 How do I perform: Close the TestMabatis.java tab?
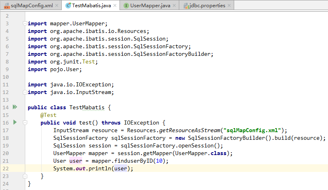point(115,6)
